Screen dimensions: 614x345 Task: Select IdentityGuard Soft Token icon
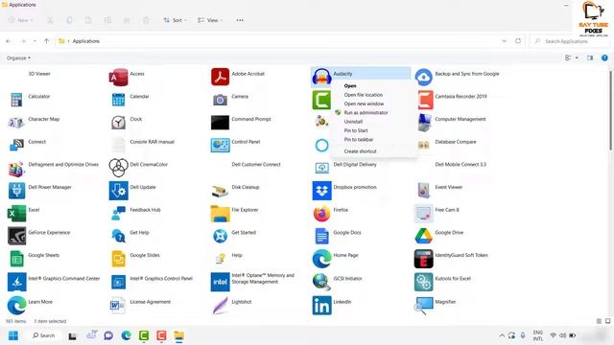pos(424,259)
